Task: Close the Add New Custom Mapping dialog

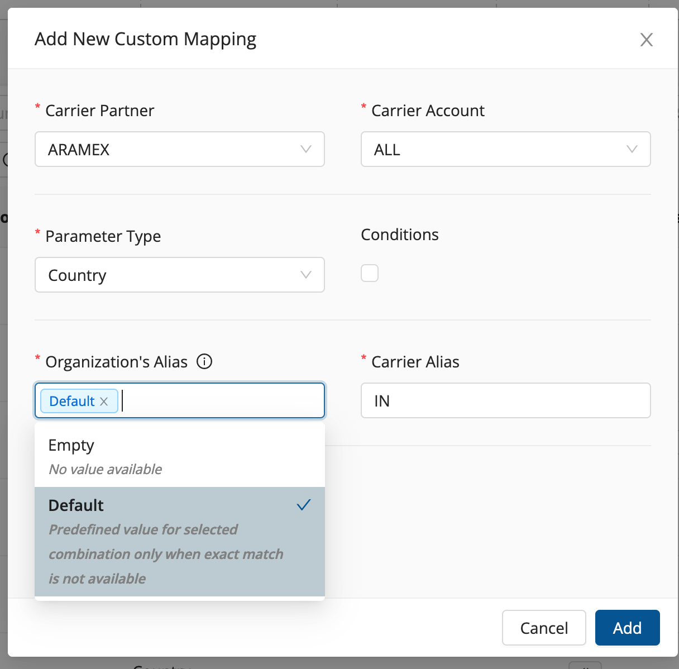Action: (x=646, y=40)
